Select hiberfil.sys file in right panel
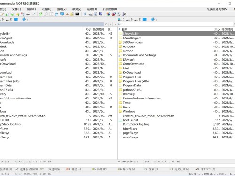The height and width of the screenshot is (176, 235). tap(130, 129)
